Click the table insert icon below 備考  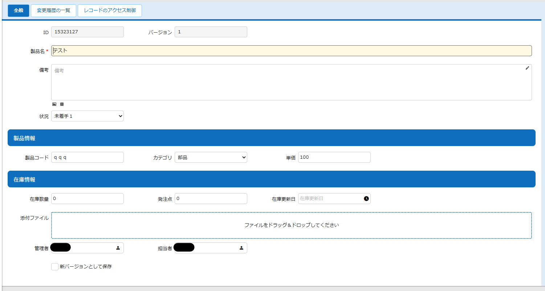click(62, 104)
